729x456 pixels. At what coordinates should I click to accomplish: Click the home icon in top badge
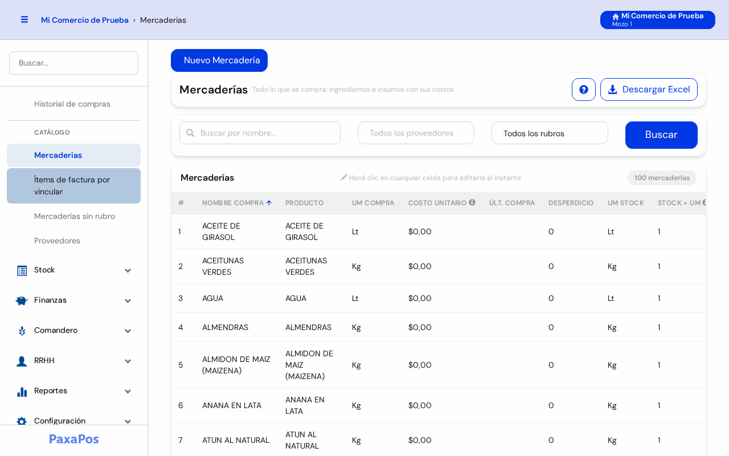coord(616,17)
